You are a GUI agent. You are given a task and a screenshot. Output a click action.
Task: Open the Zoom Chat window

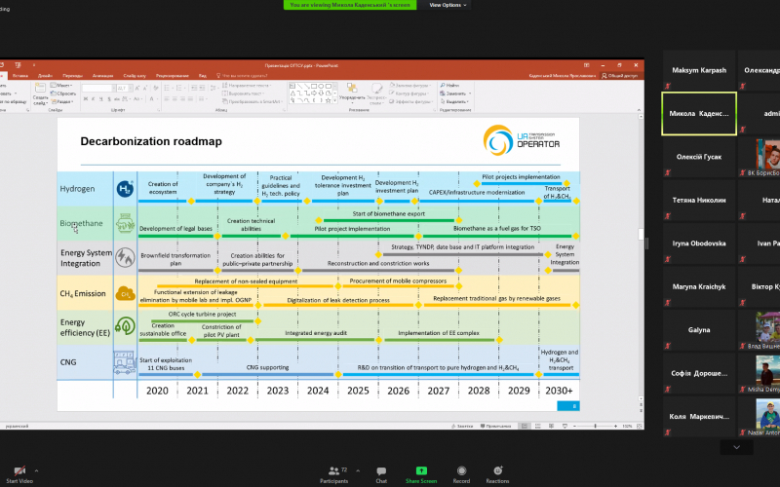click(381, 474)
